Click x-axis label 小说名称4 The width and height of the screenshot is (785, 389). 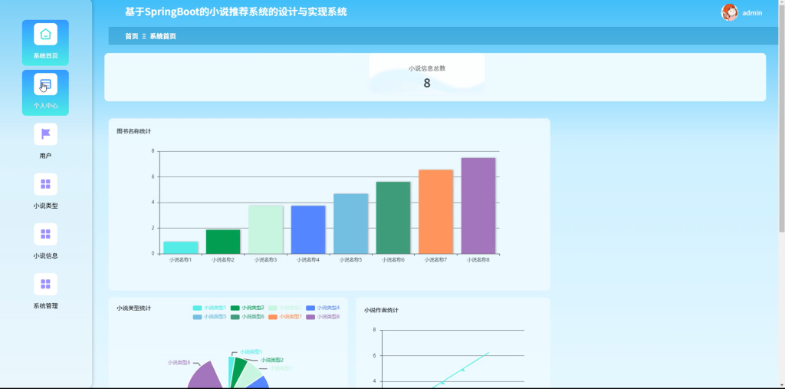(308, 260)
